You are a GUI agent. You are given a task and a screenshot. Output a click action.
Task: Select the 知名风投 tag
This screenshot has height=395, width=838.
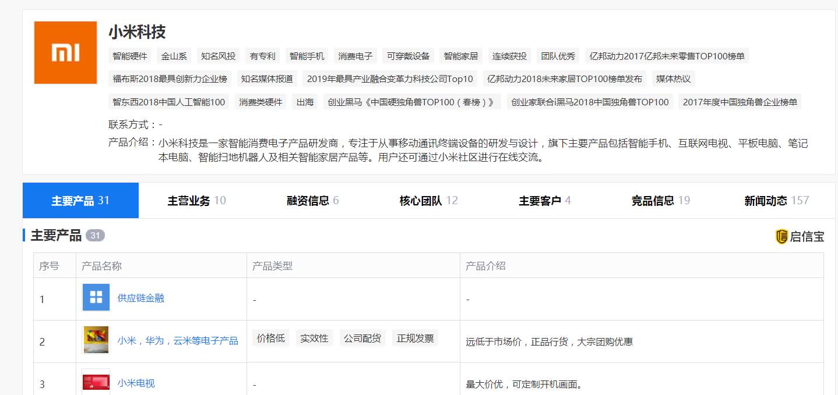[219, 56]
